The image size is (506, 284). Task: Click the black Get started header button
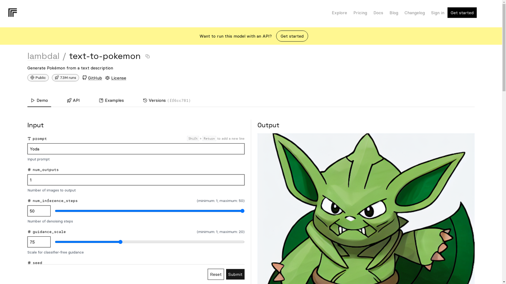[462, 13]
